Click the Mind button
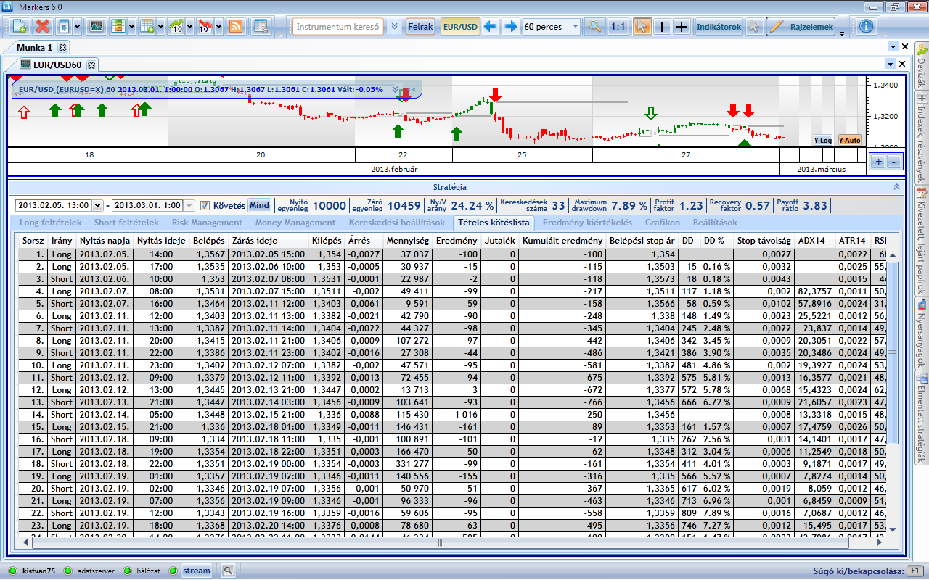929x580 pixels. tap(259, 205)
